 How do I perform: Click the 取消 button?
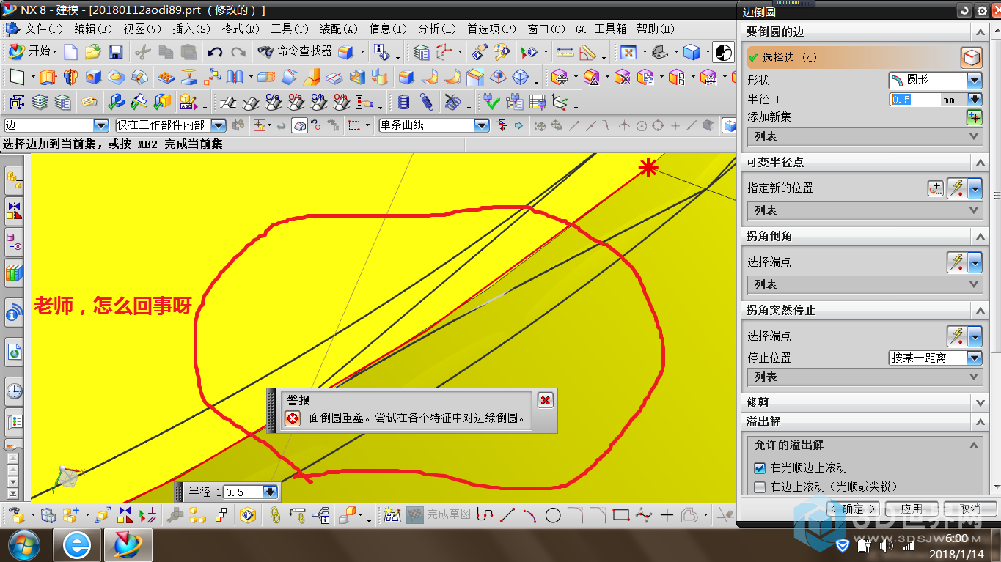[969, 509]
